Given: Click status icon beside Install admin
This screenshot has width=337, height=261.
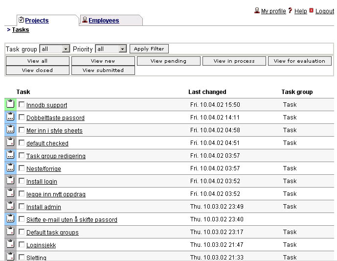Looking at the screenshot, I should point(10,206).
